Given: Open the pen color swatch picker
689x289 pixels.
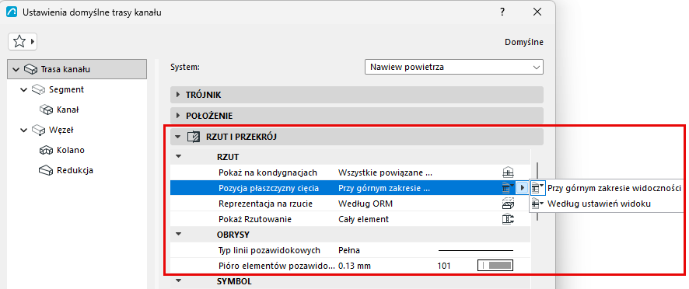Looking at the screenshot, I should coord(495,266).
